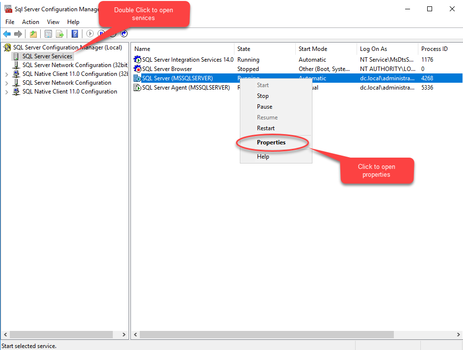The width and height of the screenshot is (463, 350).
Task: Click the non-32bit Native Client 11.0 Configuration icon
Action: pyautogui.click(x=17, y=92)
